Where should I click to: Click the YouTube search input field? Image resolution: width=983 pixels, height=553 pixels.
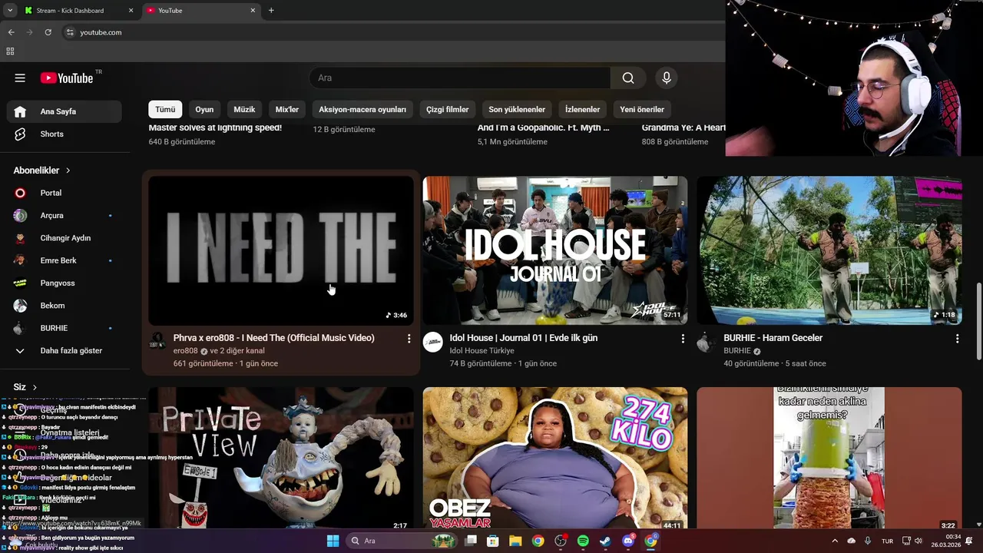point(460,78)
